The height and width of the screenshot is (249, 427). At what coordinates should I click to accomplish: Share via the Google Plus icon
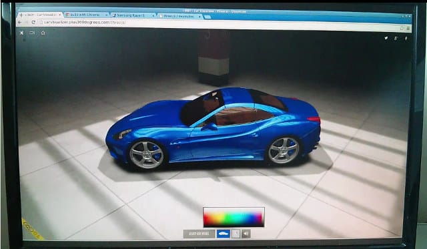click(x=396, y=39)
